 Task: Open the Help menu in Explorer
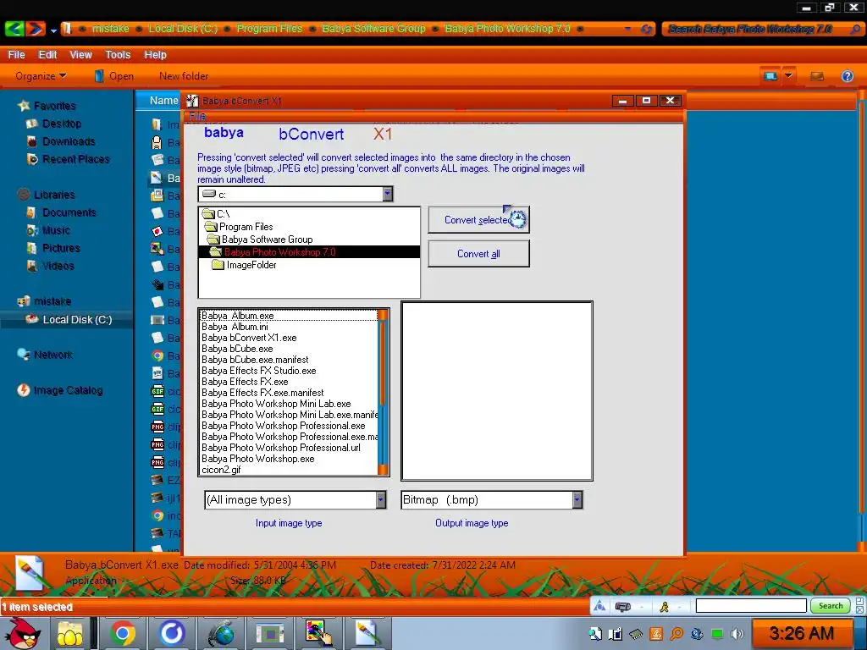click(156, 55)
